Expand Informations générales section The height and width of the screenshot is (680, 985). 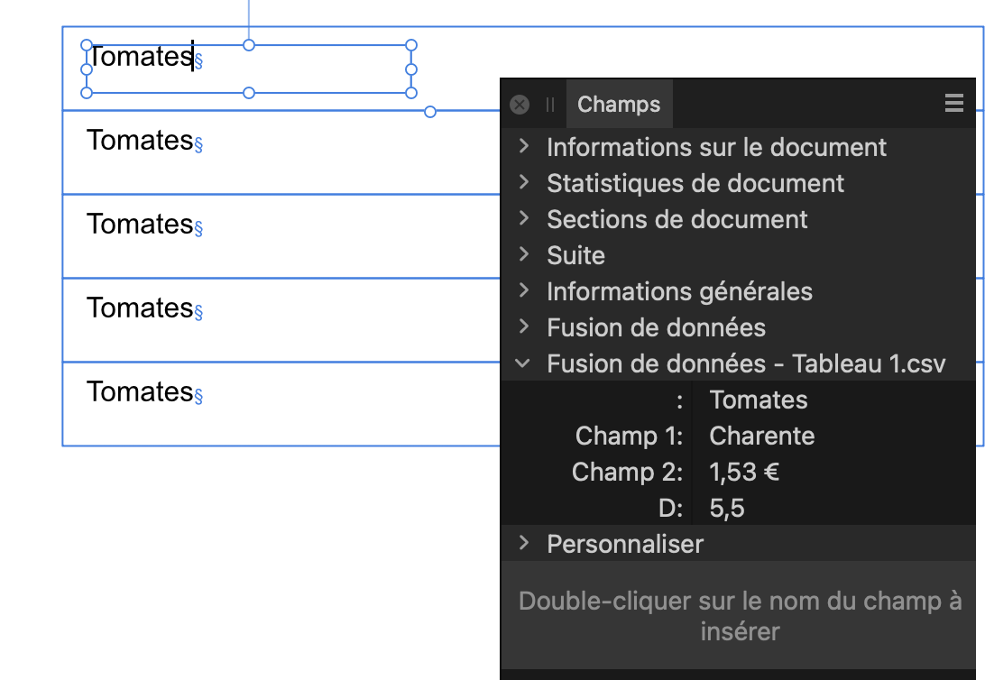(x=524, y=290)
